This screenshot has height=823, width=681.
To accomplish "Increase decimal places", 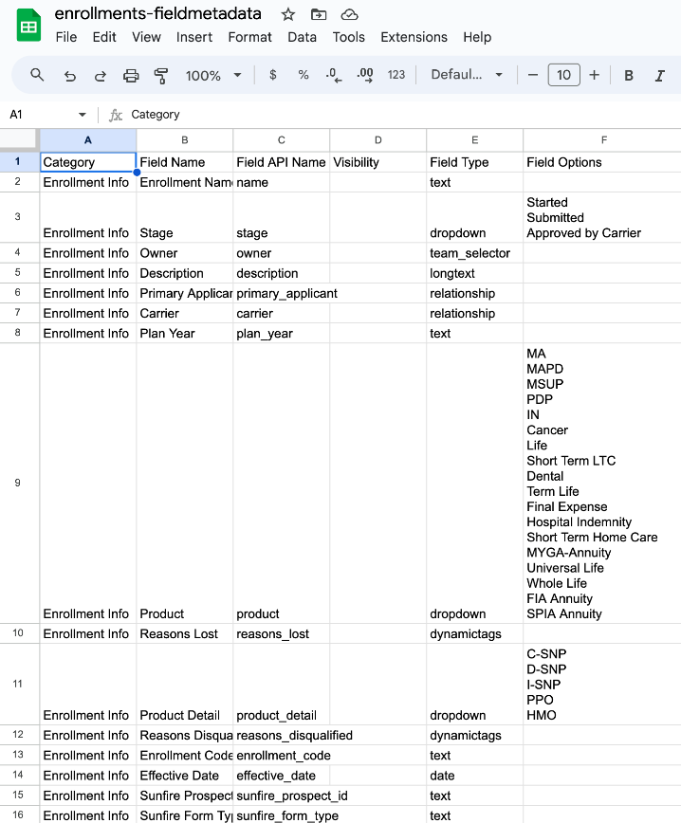I will click(365, 75).
